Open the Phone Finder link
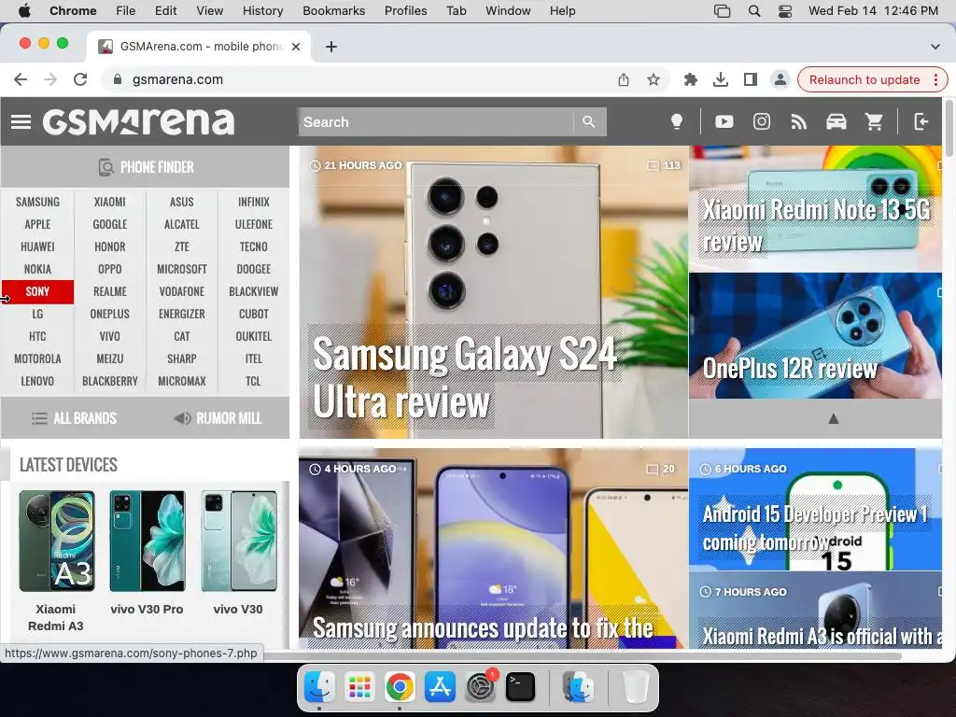 [145, 167]
